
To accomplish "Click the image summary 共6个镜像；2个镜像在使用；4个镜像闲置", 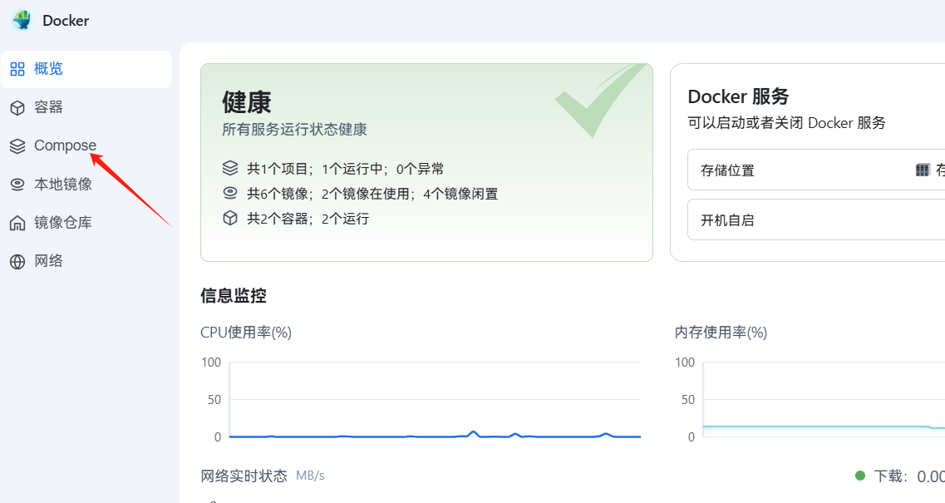I will pos(372,194).
